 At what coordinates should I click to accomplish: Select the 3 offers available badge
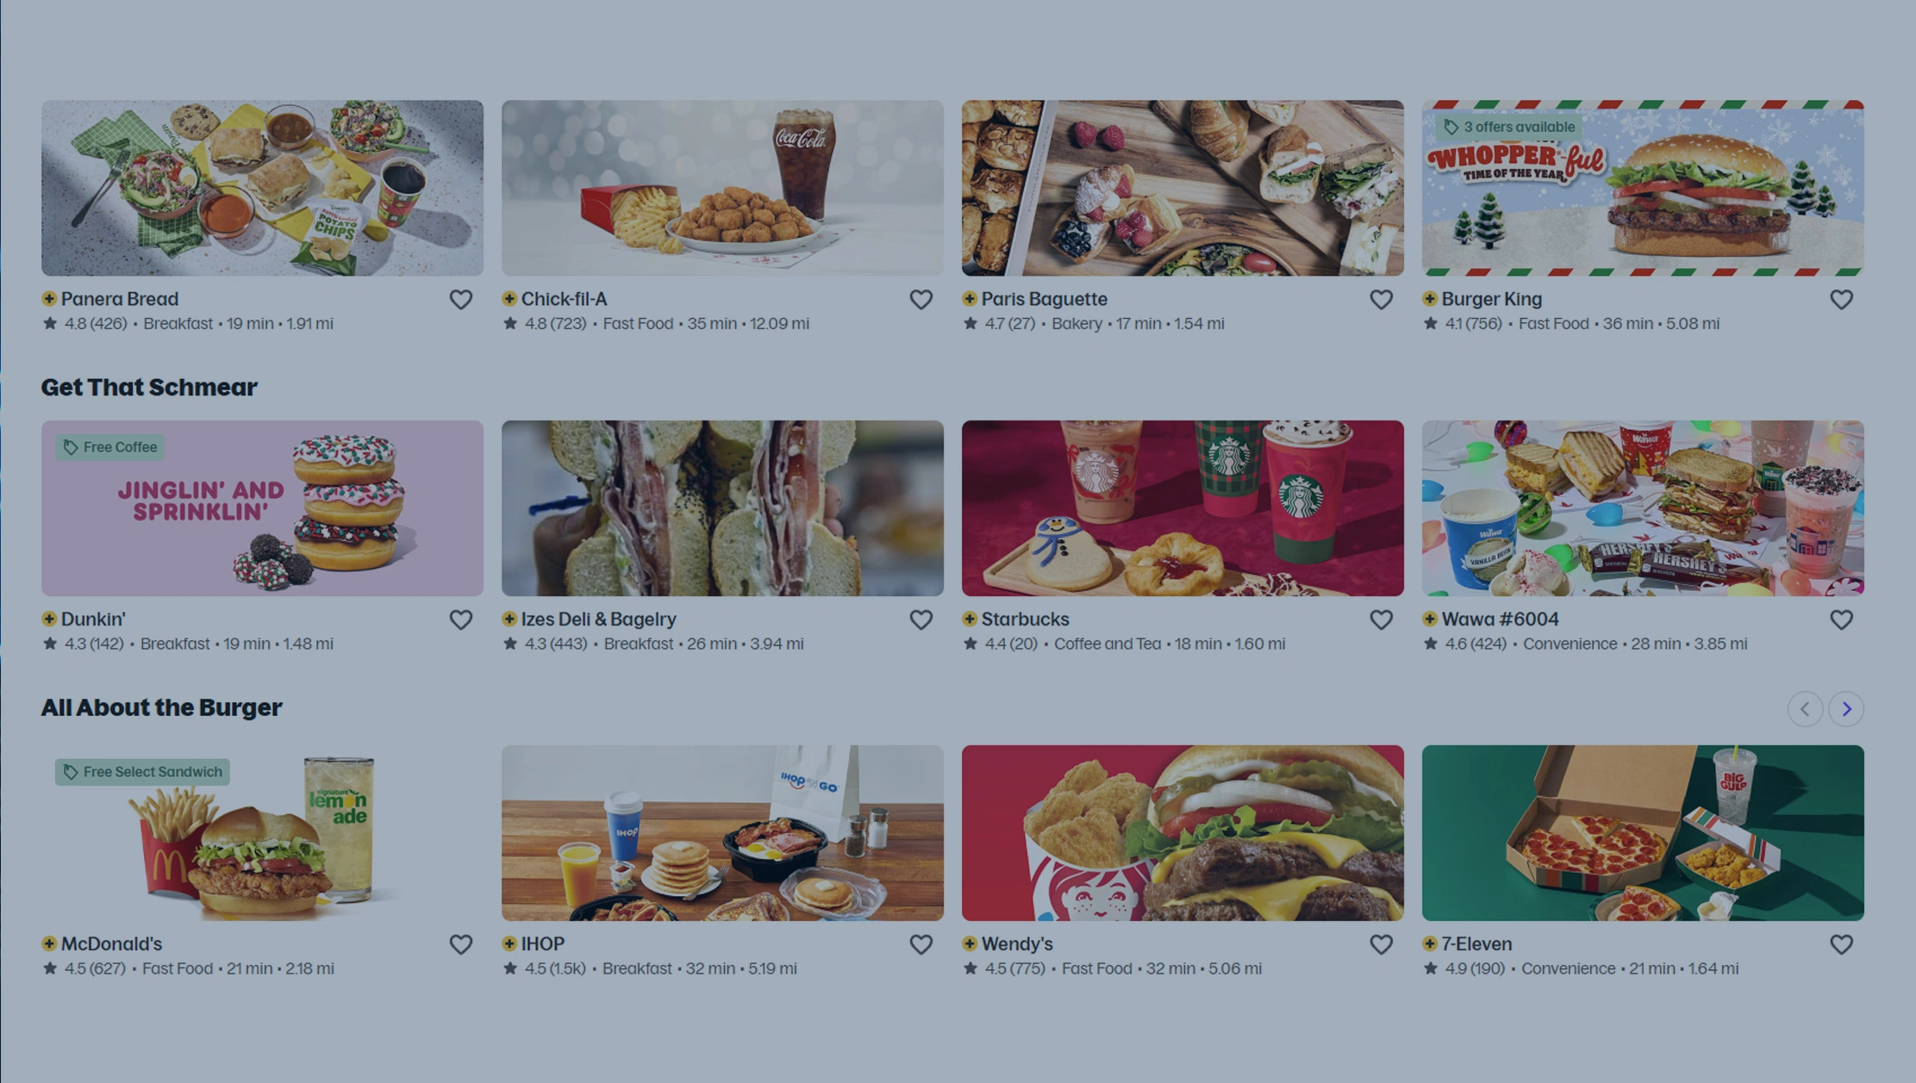[x=1510, y=127]
